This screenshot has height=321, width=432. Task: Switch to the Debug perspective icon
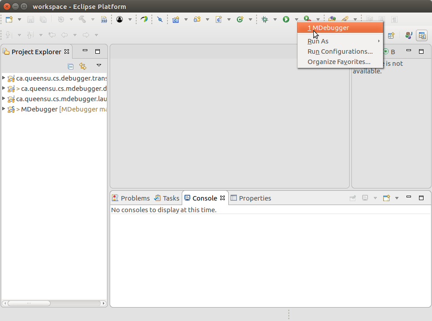[x=409, y=35]
